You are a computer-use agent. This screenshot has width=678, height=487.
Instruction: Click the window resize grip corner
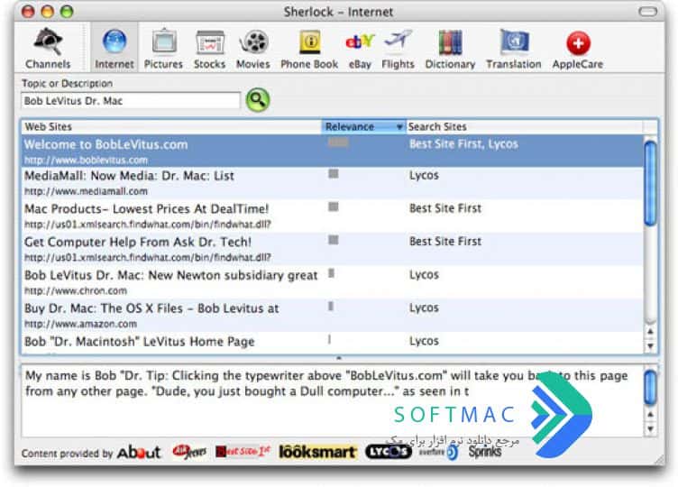[658, 459]
